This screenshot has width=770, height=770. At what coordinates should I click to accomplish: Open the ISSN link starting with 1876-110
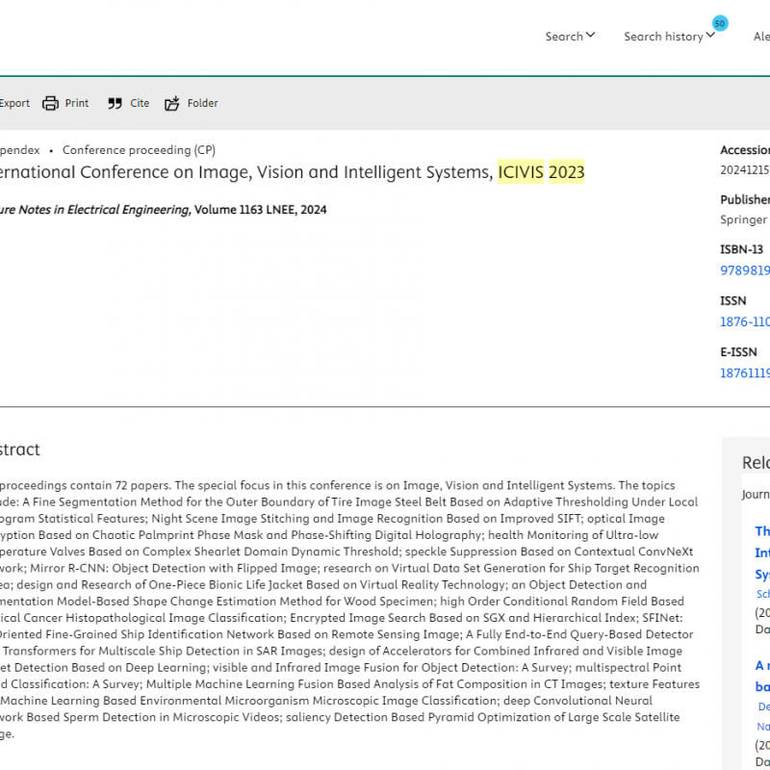coord(744,322)
